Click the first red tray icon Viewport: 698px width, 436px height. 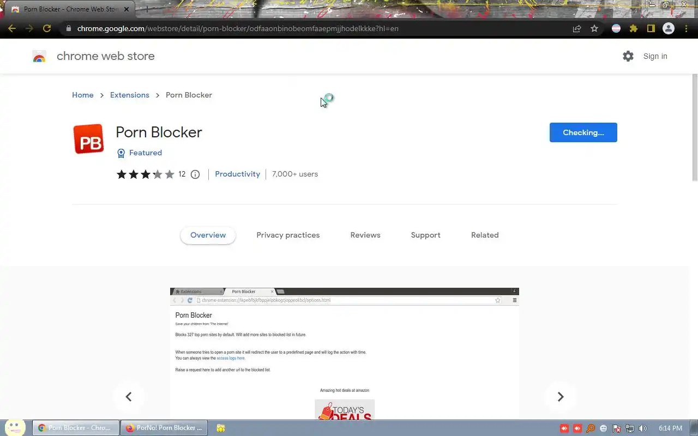point(564,428)
